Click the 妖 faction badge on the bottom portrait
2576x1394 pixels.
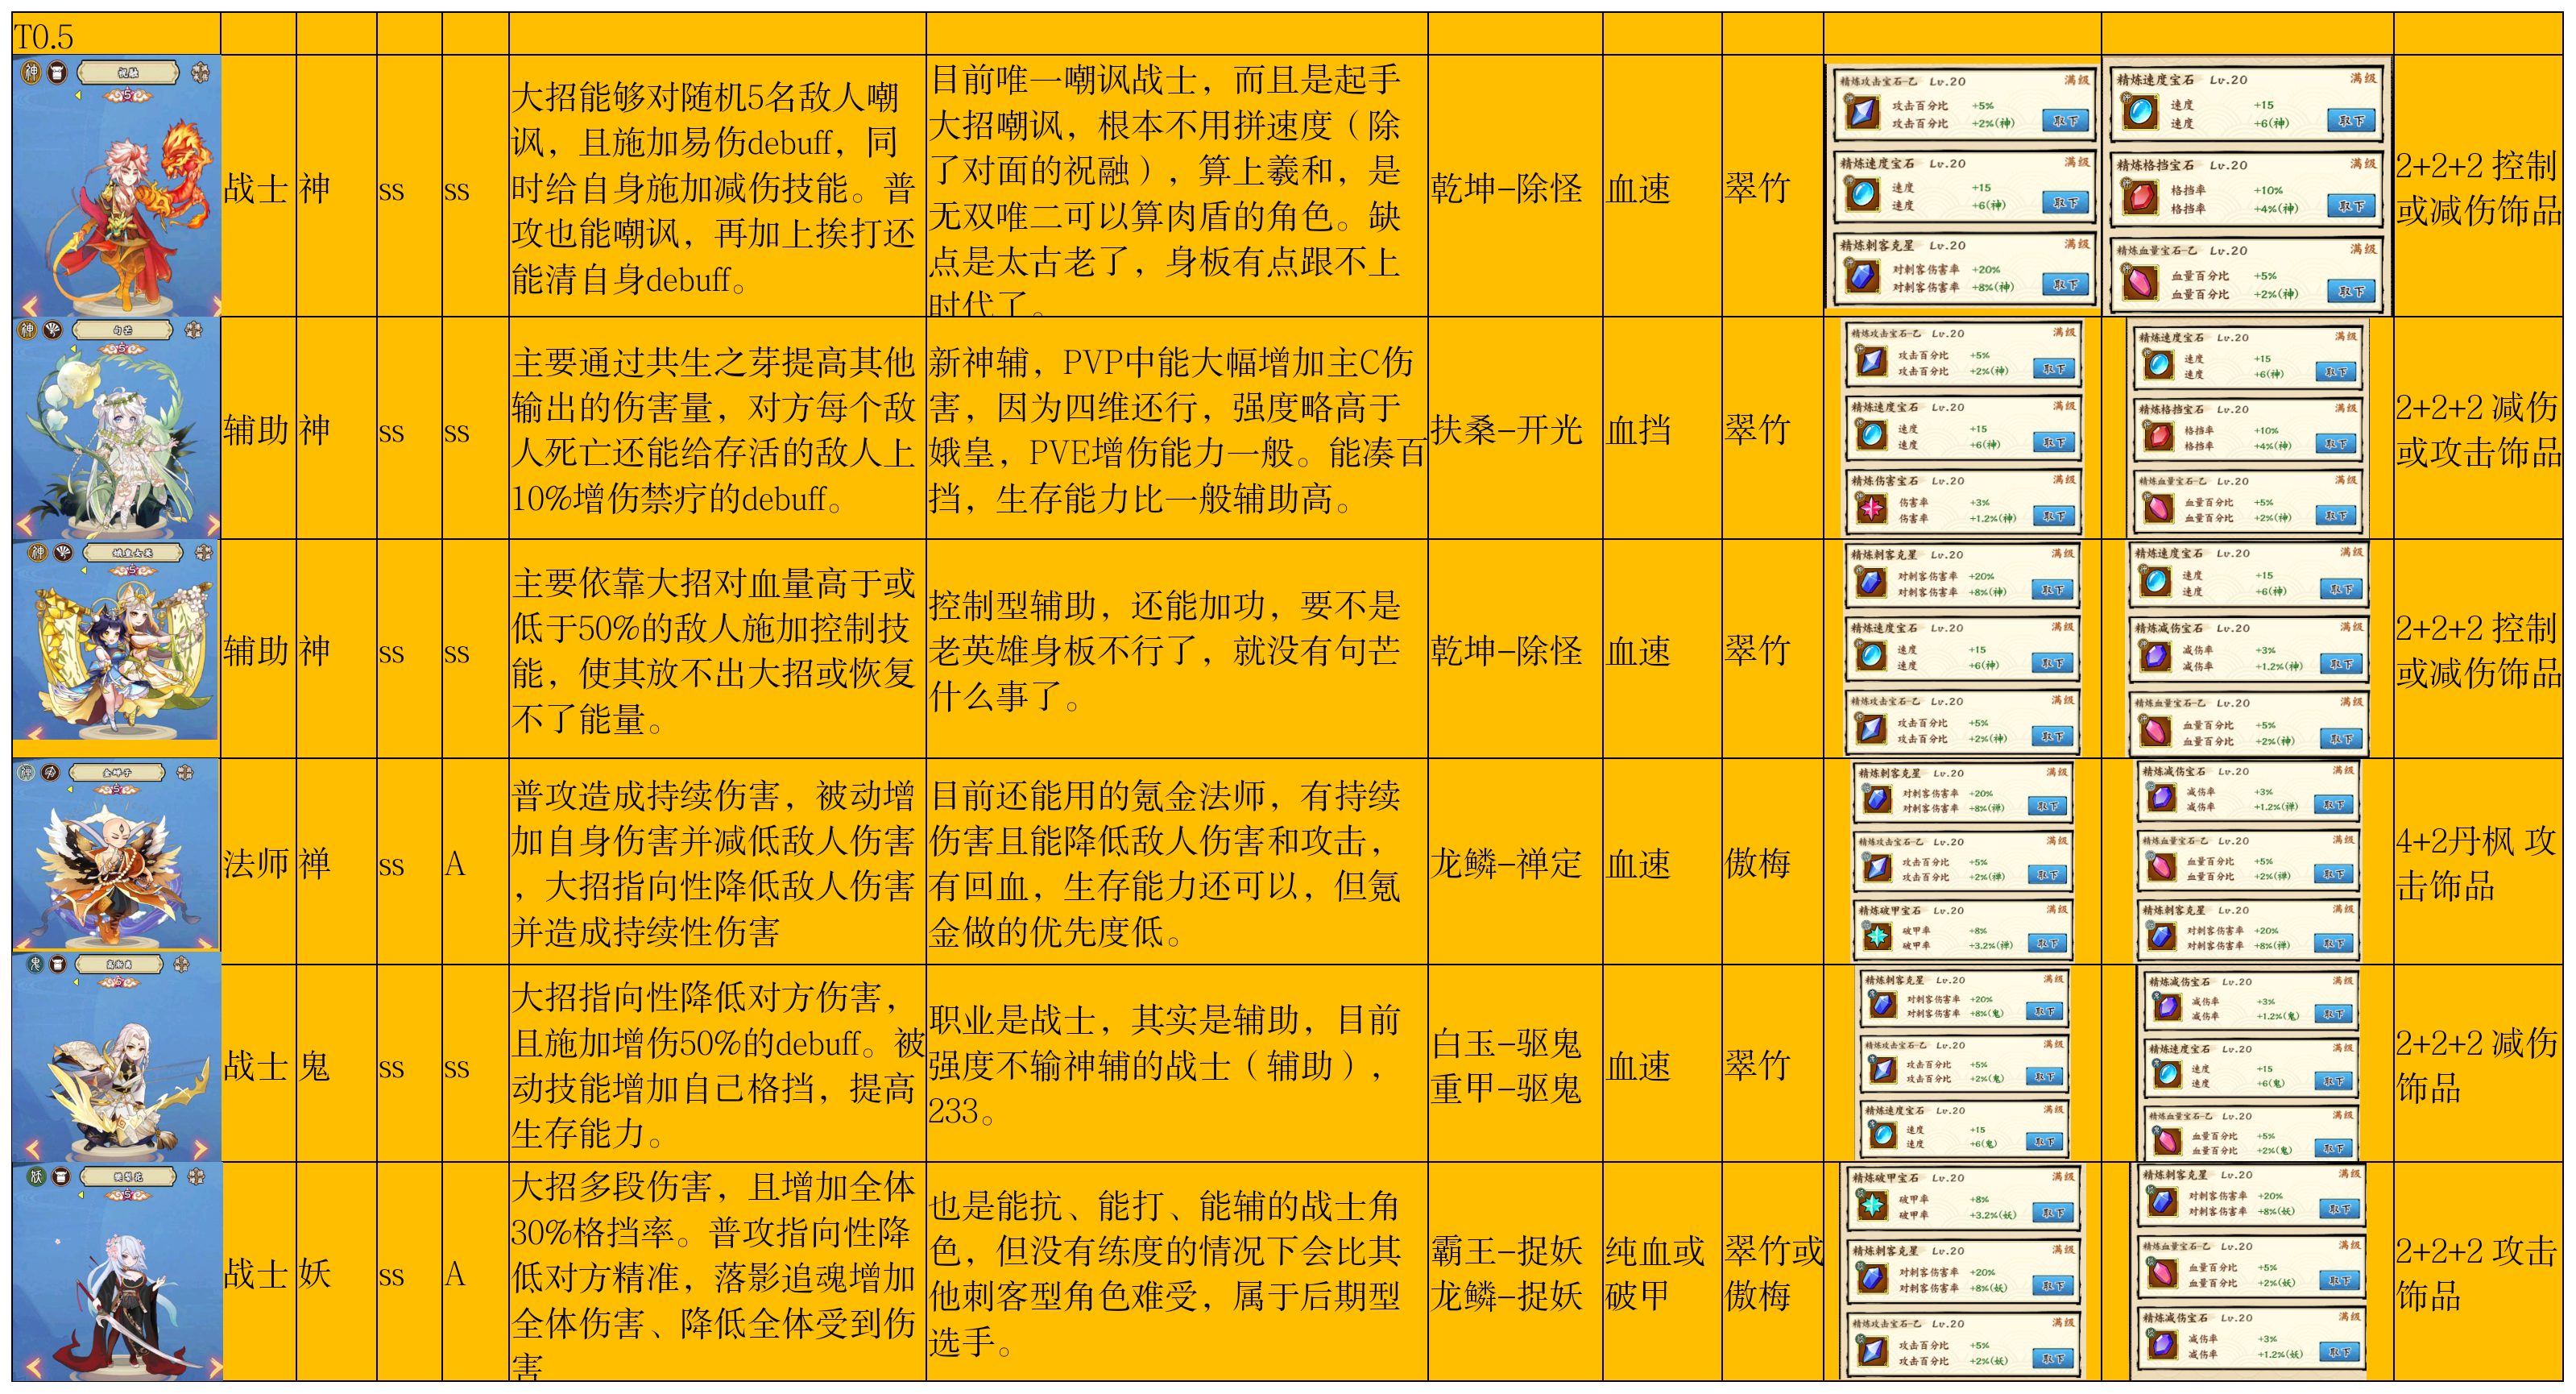(36, 1176)
